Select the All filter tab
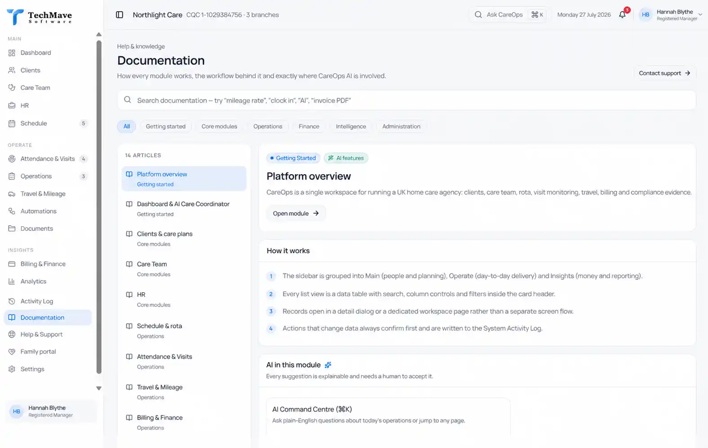Viewport: 708px width, 448px height. (127, 127)
